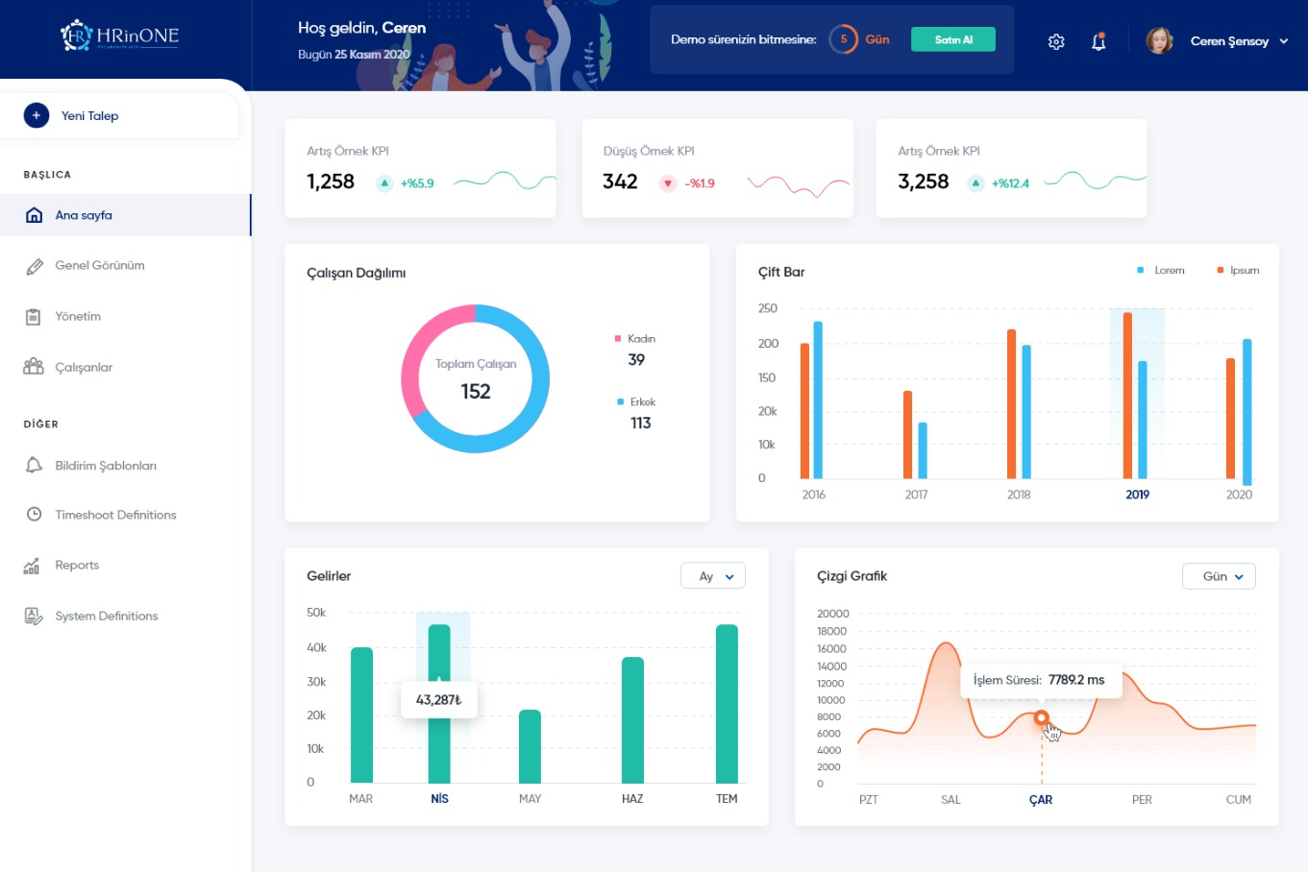Click the pencil icon beside Genel Görünüm
The width and height of the screenshot is (1308, 872).
[35, 266]
